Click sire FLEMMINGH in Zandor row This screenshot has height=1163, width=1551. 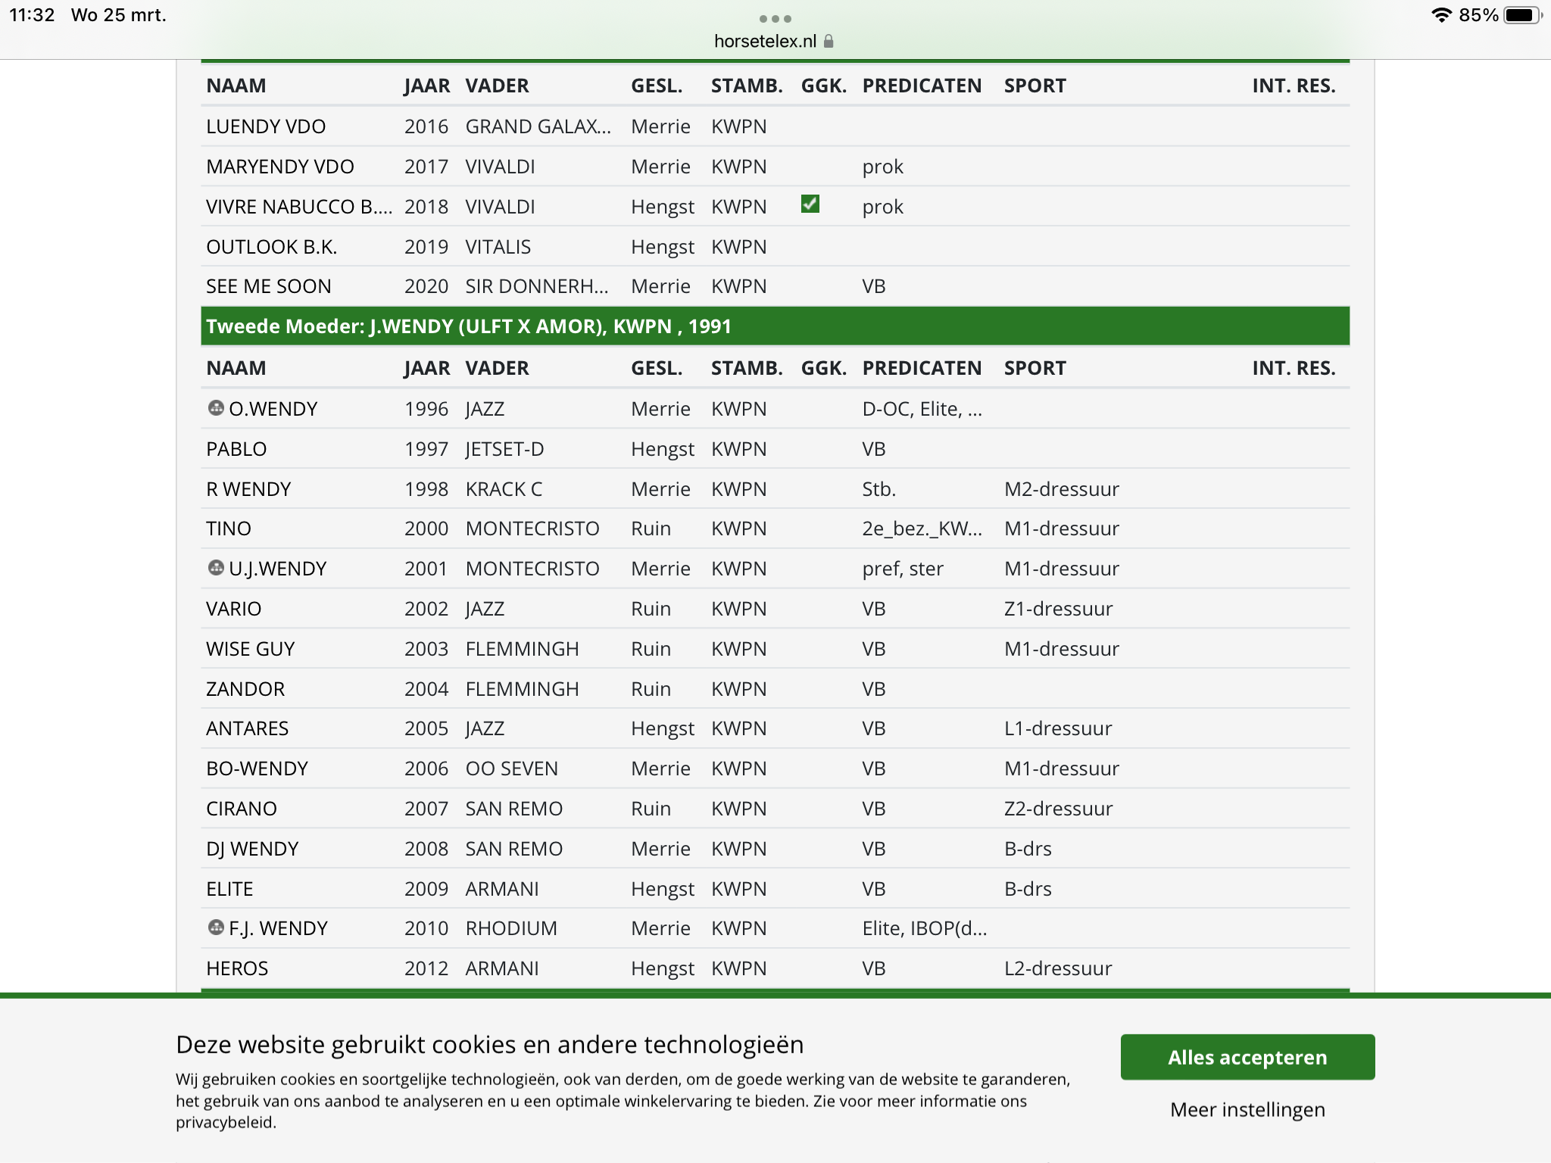click(x=523, y=689)
